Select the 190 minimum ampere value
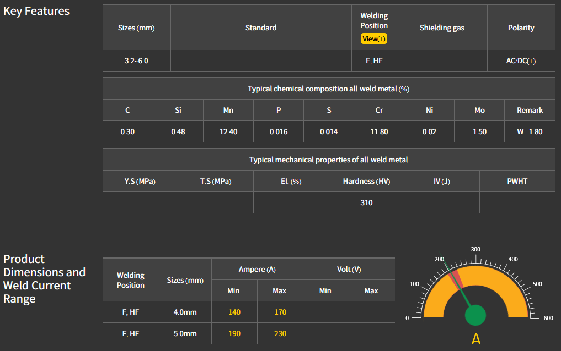 coord(234,333)
